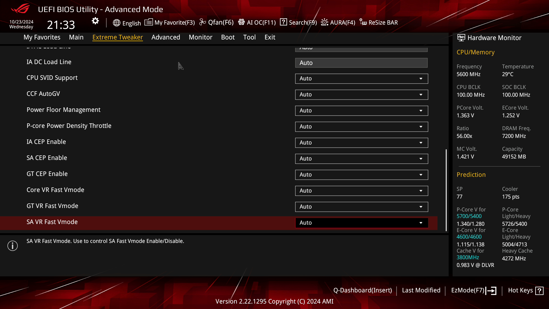Open Qfan control panel
The width and height of the screenshot is (549, 309).
pyautogui.click(x=216, y=22)
